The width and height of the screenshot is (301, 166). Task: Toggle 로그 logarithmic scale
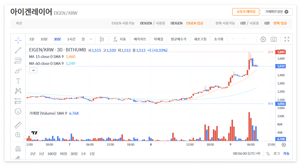(277, 153)
